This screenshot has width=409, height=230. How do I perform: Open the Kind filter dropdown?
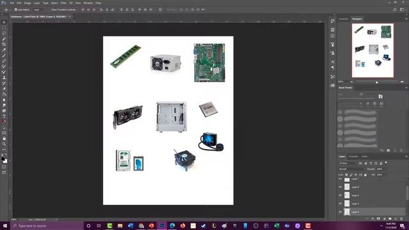tap(347, 163)
